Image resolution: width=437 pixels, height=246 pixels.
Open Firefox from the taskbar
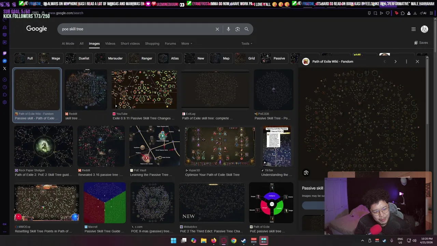point(214,241)
